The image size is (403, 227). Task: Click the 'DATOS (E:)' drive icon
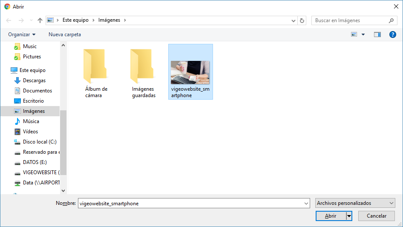(17, 163)
